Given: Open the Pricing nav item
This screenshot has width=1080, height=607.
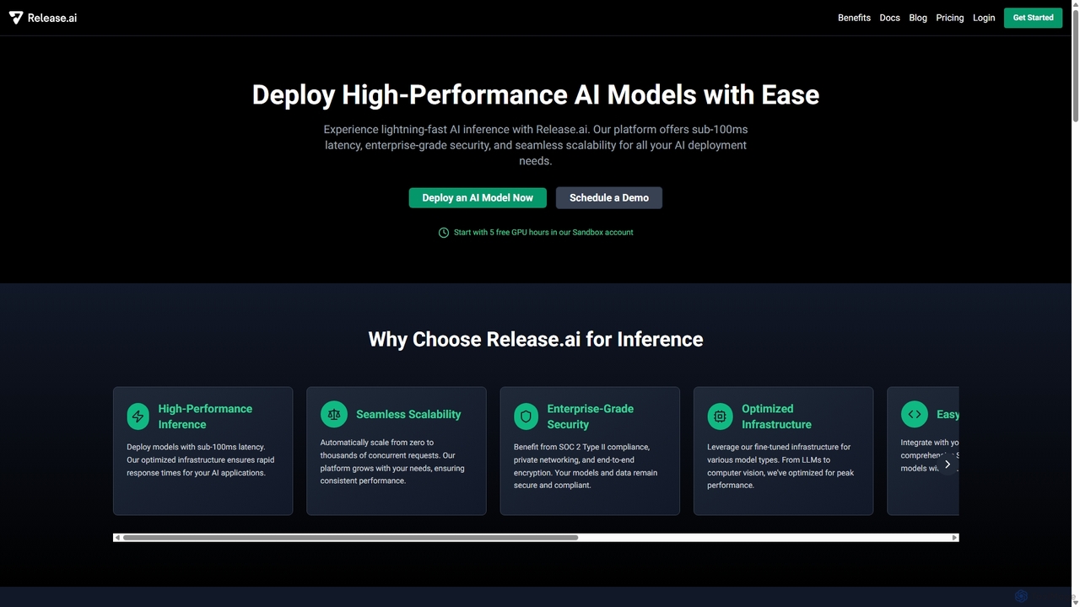Looking at the screenshot, I should [x=949, y=18].
